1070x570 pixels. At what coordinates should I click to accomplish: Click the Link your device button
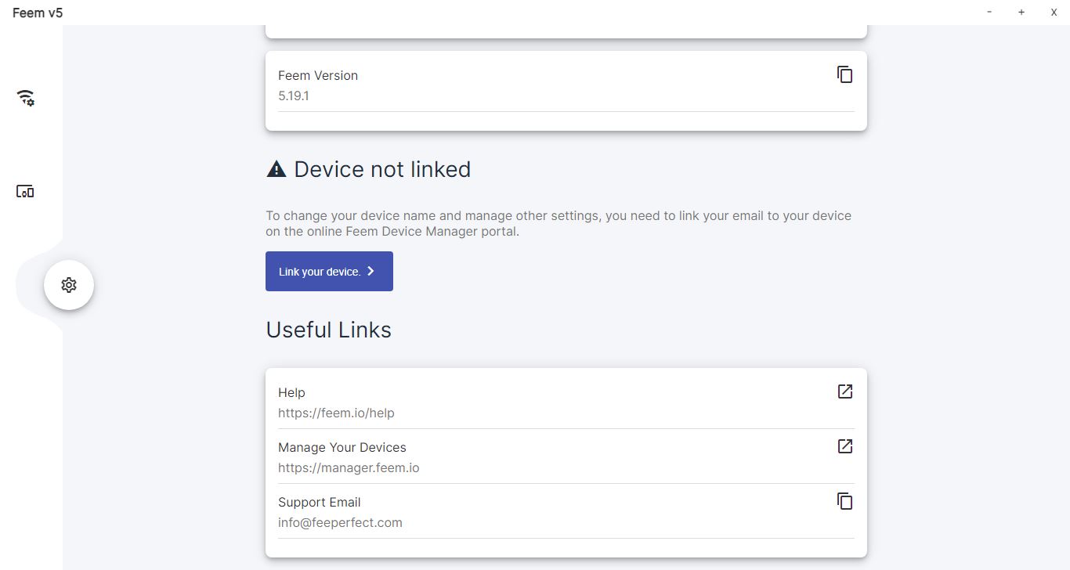click(329, 271)
